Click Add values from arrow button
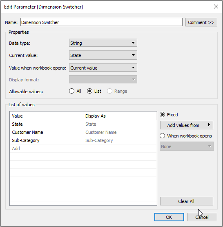This screenshot has height=227, width=223. (x=187, y=125)
